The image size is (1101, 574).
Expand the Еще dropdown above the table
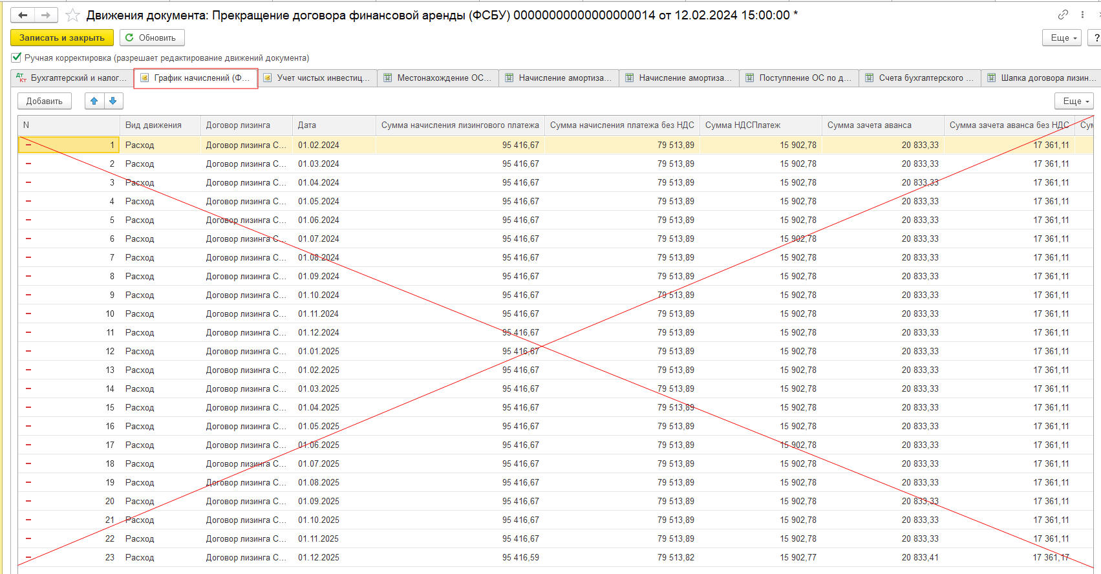(1076, 101)
